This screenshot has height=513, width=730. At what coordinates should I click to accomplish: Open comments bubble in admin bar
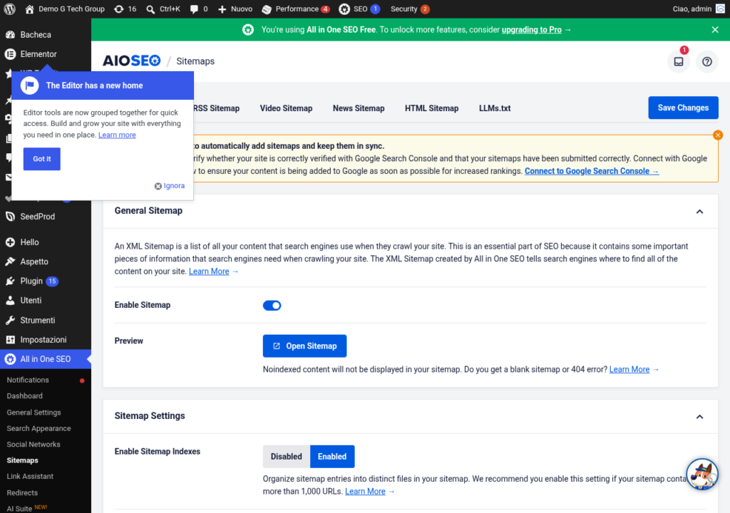coord(199,9)
